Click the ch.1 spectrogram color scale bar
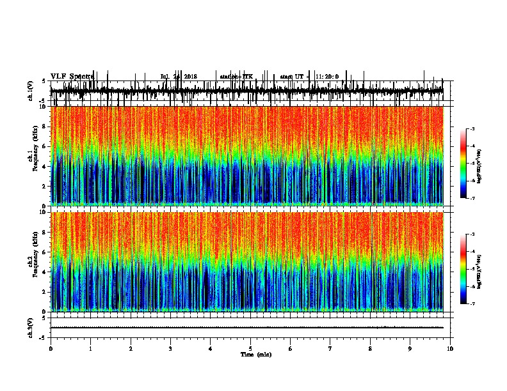This screenshot has height=391, width=507. click(463, 164)
